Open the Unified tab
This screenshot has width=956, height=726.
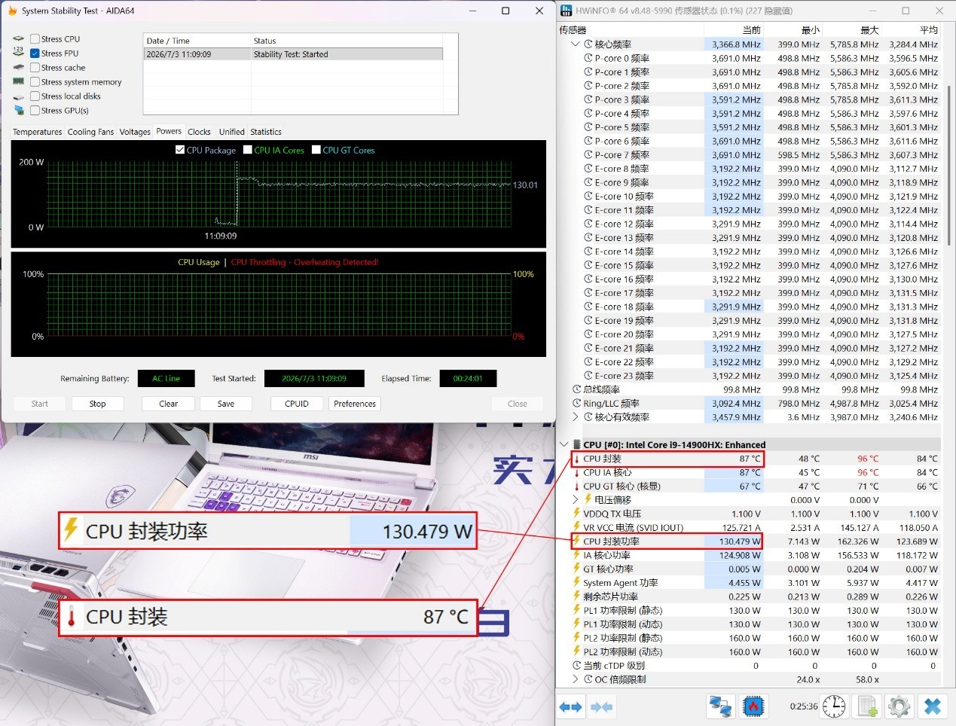[231, 132]
